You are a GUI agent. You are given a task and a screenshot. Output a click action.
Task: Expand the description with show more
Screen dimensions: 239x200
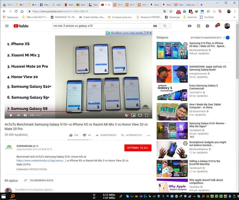31,169
